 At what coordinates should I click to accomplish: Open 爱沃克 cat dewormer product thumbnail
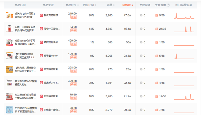[9, 15]
